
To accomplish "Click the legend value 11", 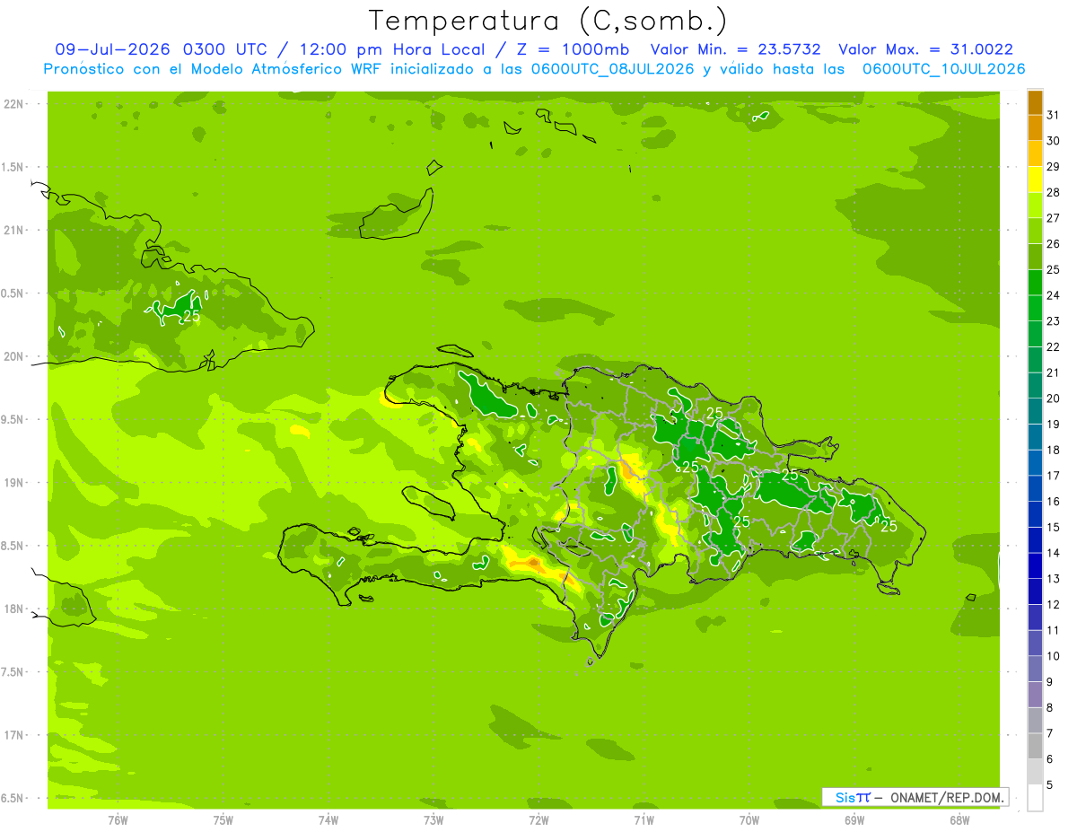I will point(1054,630).
